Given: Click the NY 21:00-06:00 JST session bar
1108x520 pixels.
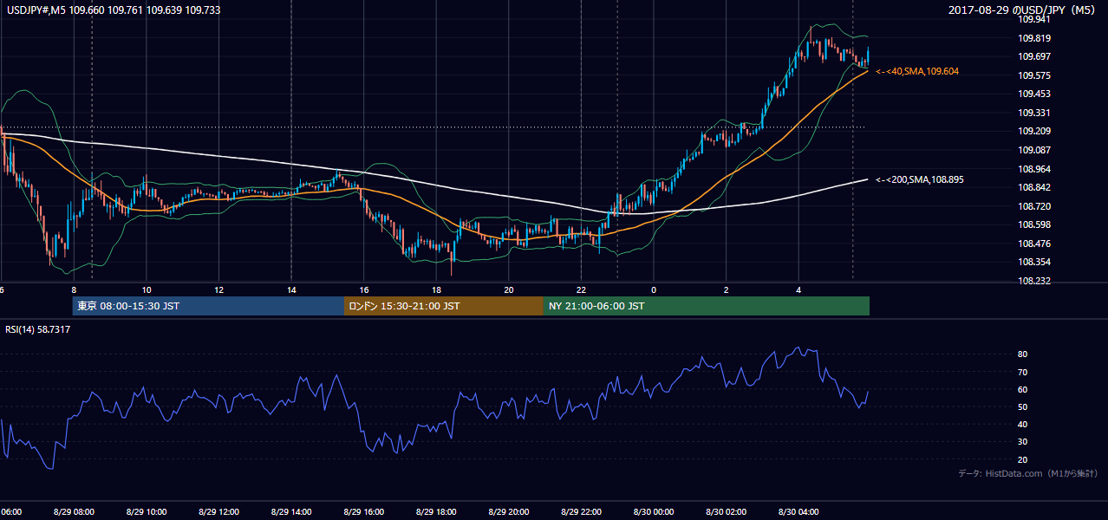Looking at the screenshot, I should [x=707, y=306].
